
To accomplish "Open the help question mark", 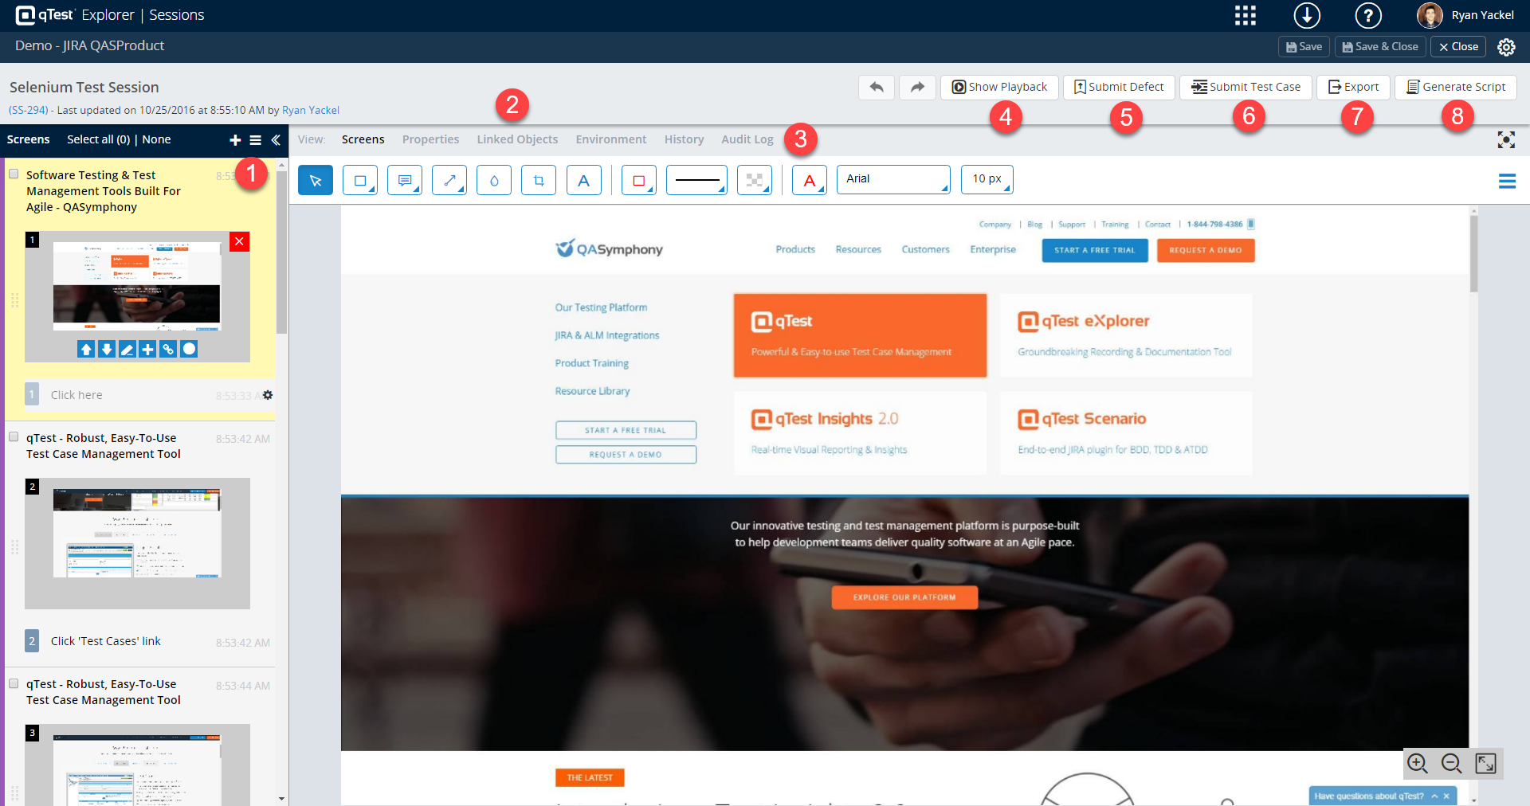I will (1368, 15).
